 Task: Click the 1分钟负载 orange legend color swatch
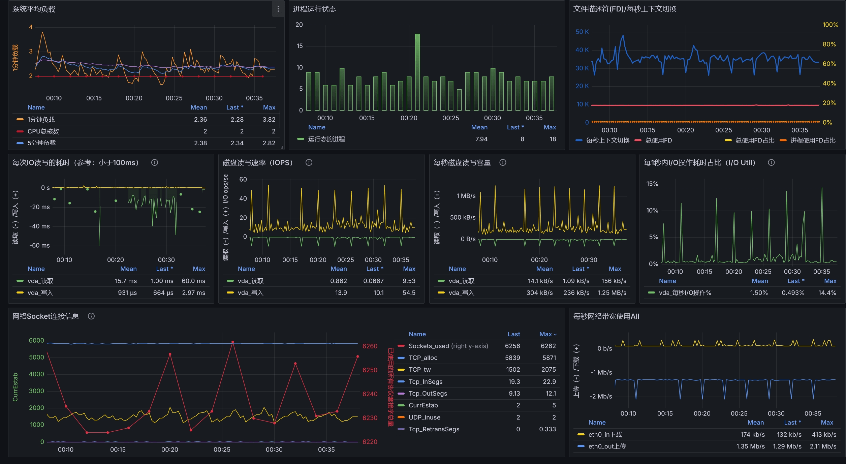(x=20, y=119)
